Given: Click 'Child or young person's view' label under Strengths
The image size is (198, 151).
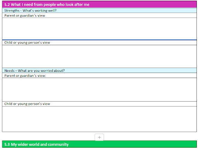Looking at the screenshot, I should tap(27, 42).
